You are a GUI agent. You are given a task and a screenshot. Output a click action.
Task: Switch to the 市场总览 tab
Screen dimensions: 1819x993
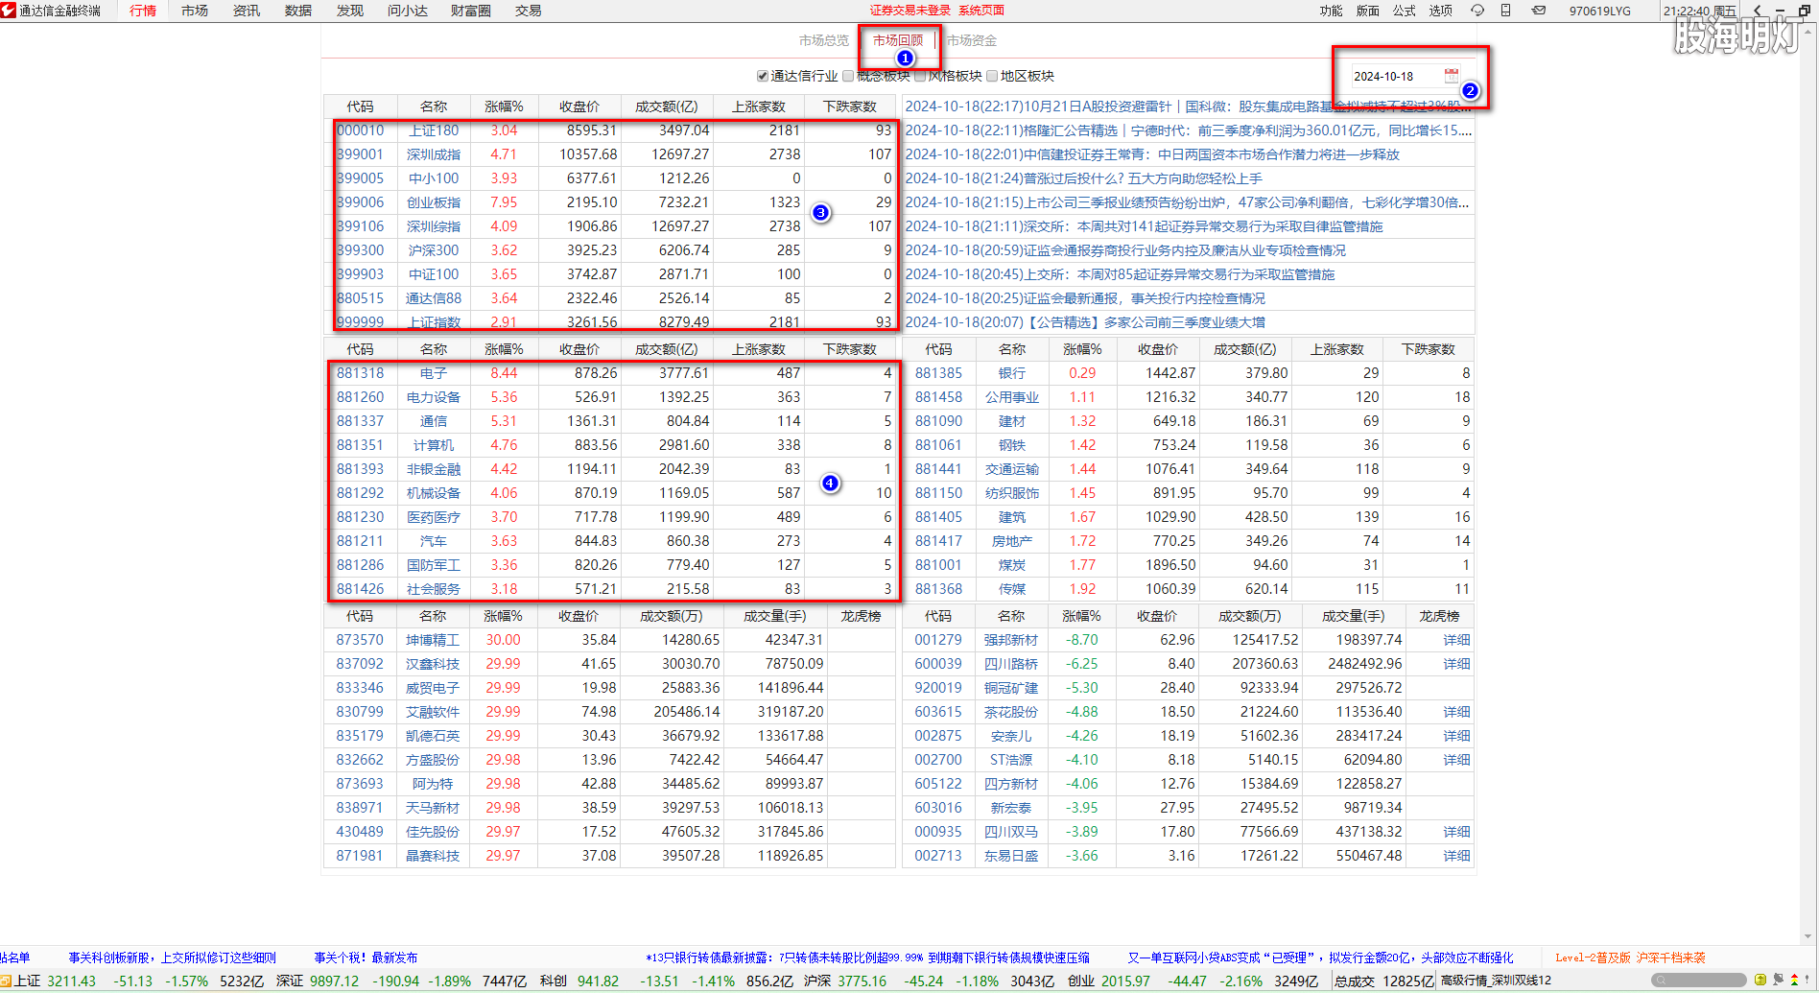pos(824,40)
